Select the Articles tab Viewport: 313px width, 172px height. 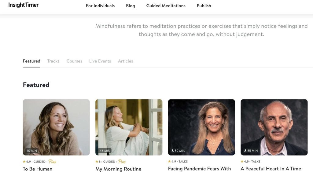[x=125, y=61]
